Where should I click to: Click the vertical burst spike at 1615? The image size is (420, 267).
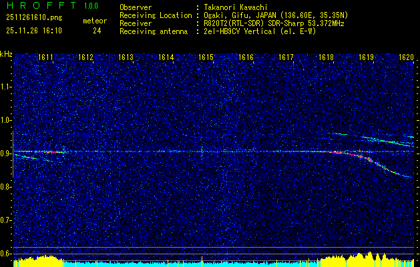(202, 150)
